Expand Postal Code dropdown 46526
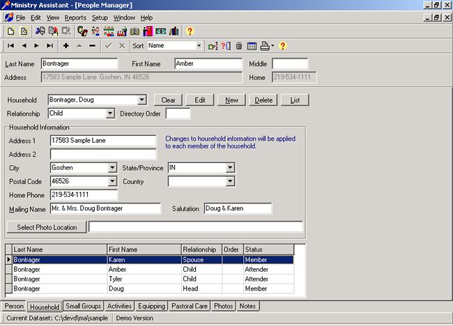The height and width of the screenshot is (326, 453). tap(112, 181)
